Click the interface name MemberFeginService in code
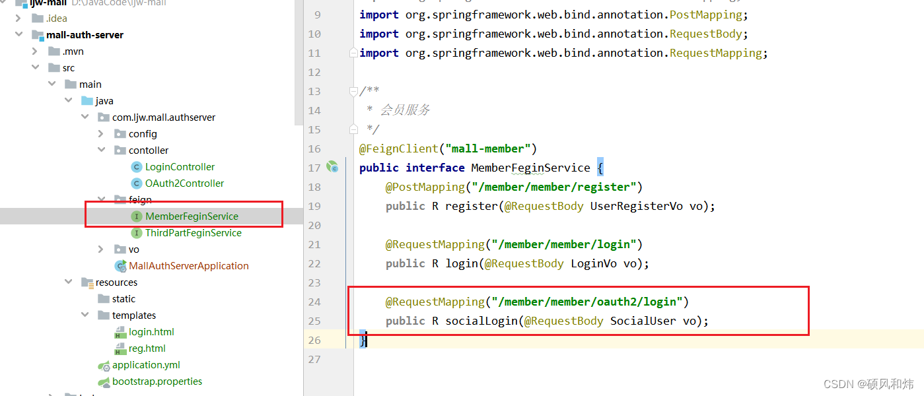 pos(530,168)
